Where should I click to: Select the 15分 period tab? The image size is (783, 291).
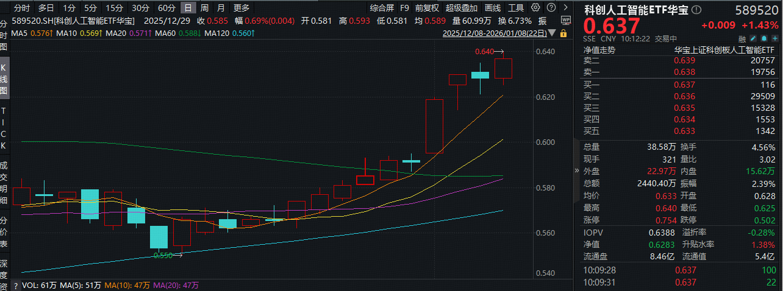click(x=114, y=8)
